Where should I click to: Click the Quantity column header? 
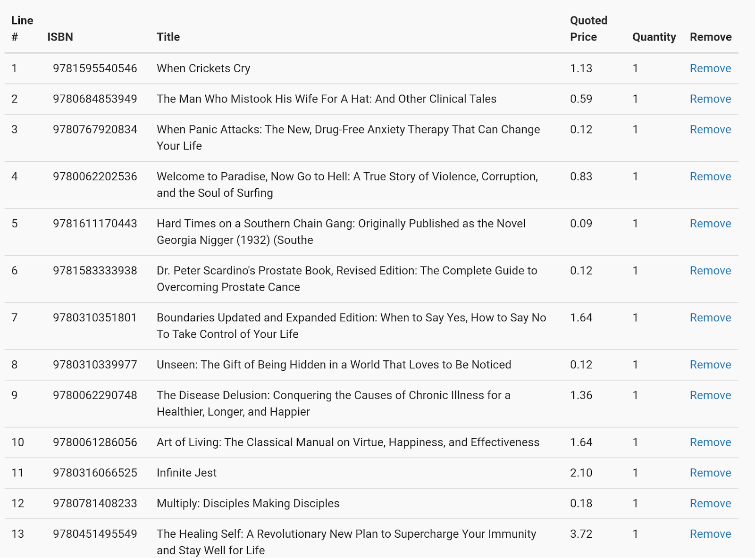point(654,37)
